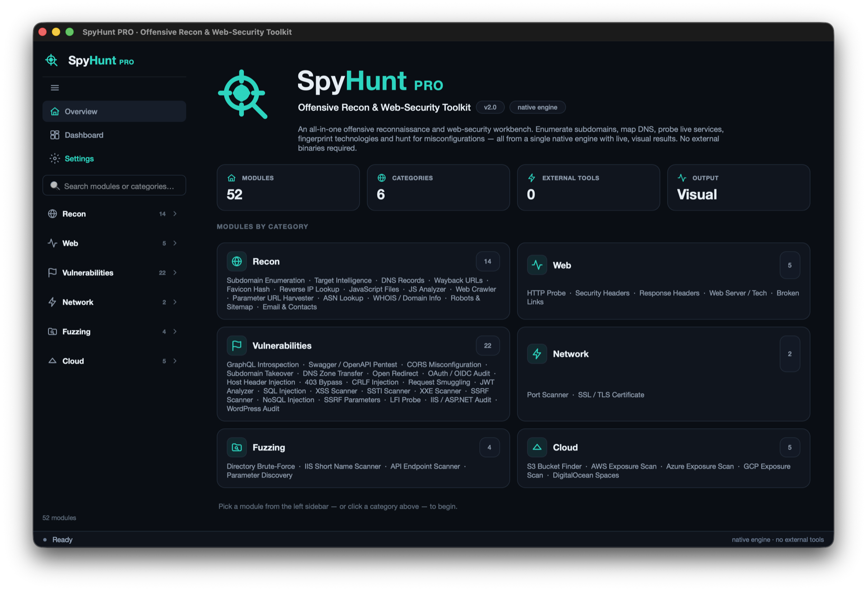Open the Web category card title
Screen dimensions: 867x591
tap(562, 265)
